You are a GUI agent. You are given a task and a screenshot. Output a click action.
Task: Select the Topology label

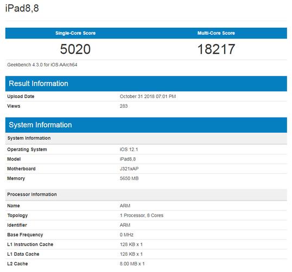(17, 215)
